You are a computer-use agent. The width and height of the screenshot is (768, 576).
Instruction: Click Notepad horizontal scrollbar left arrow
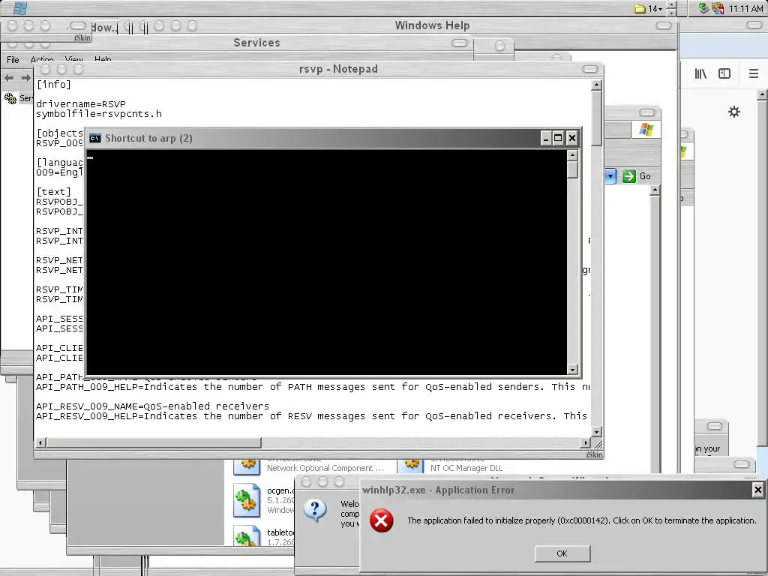42,442
